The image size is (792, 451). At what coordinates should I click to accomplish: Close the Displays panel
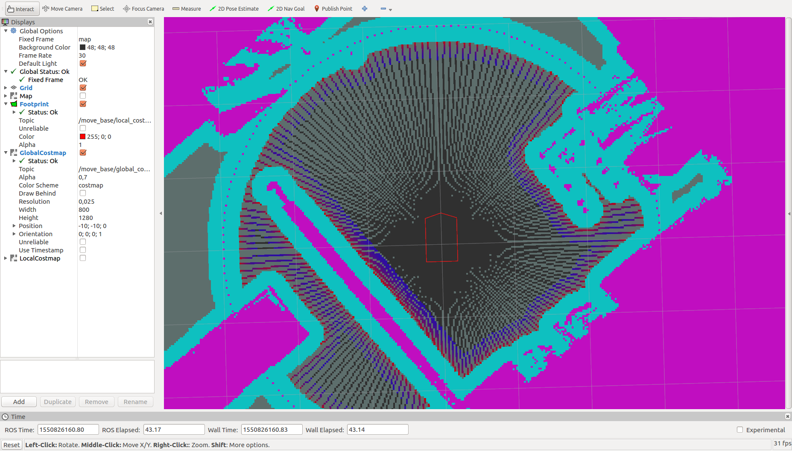[x=150, y=22]
